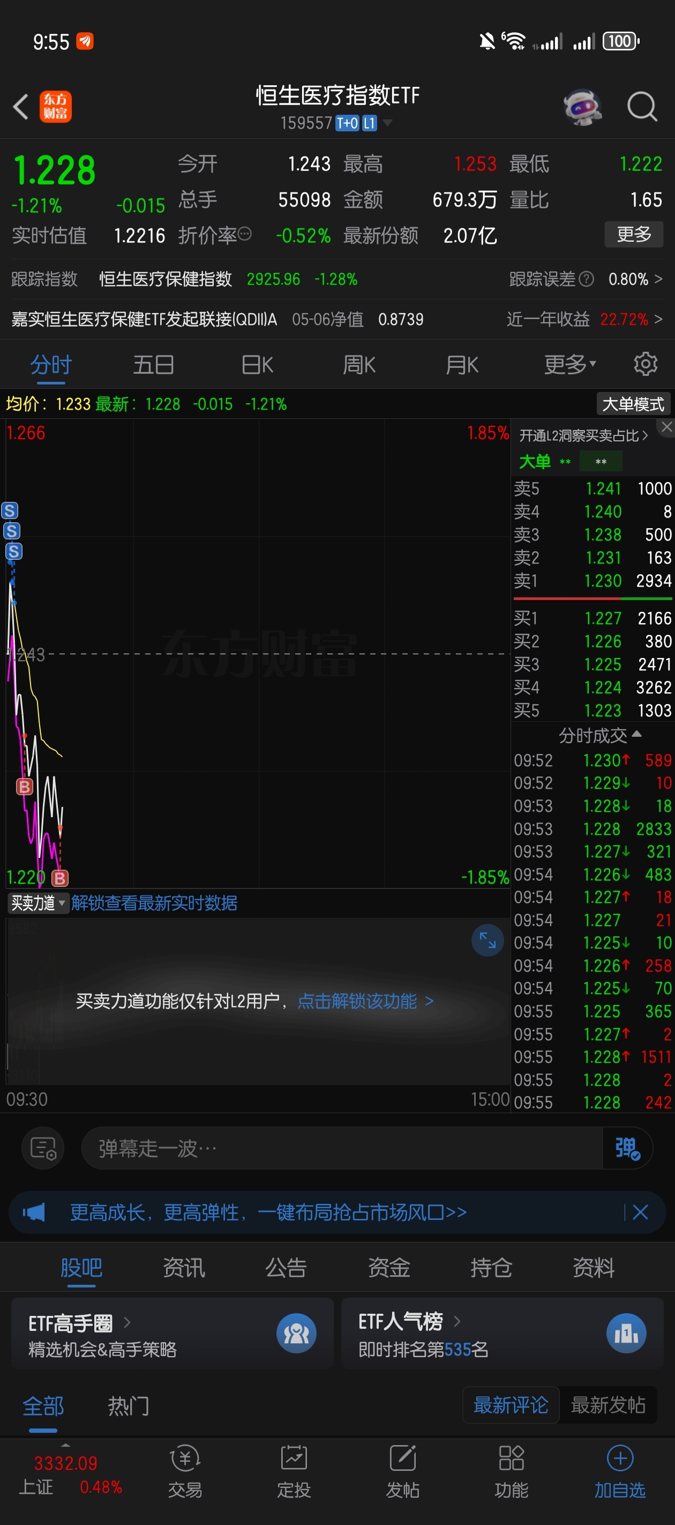Screen dimensions: 675x1525
Task: Select the 大单 order filter label
Action: pyautogui.click(x=535, y=461)
